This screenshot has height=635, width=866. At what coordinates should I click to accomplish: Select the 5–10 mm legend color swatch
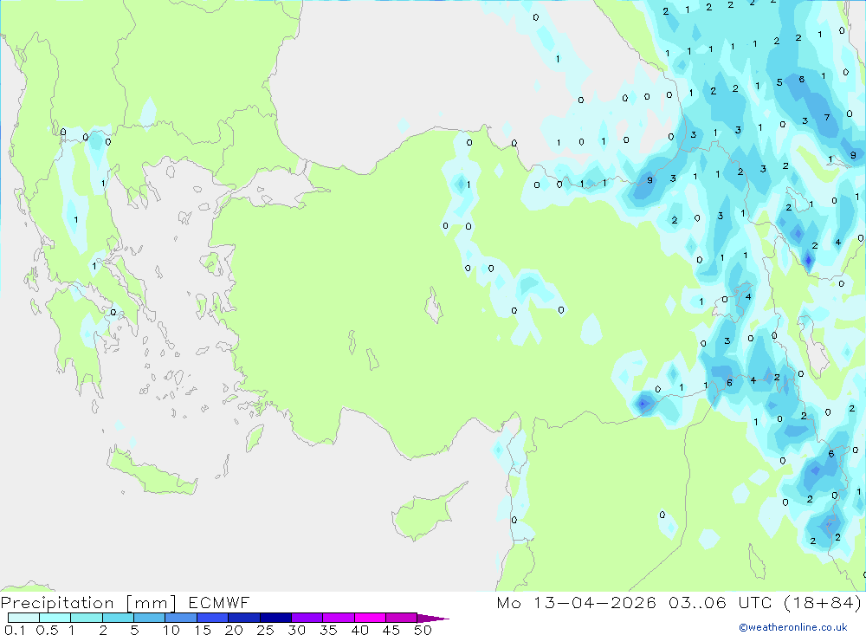150,618
